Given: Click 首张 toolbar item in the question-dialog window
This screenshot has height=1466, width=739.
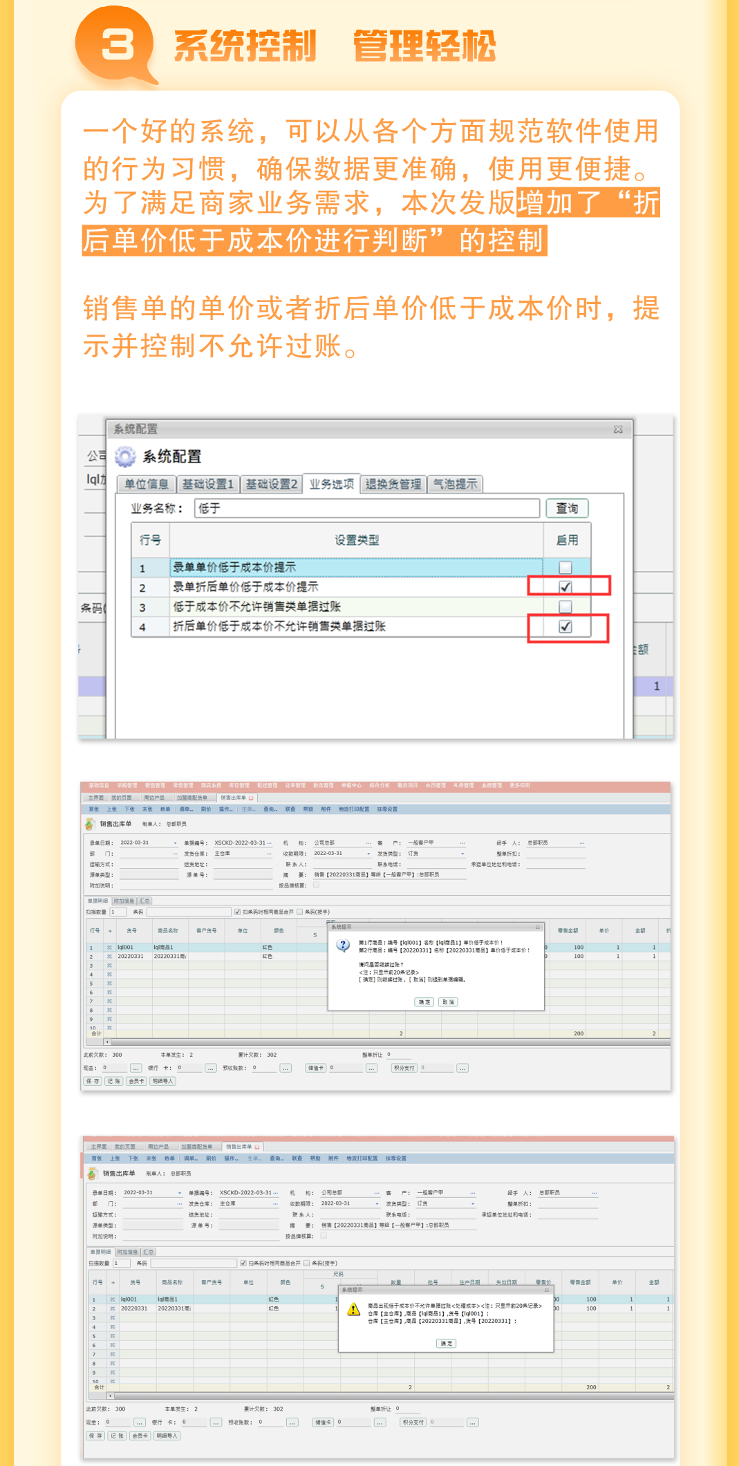Looking at the screenshot, I should (x=94, y=809).
